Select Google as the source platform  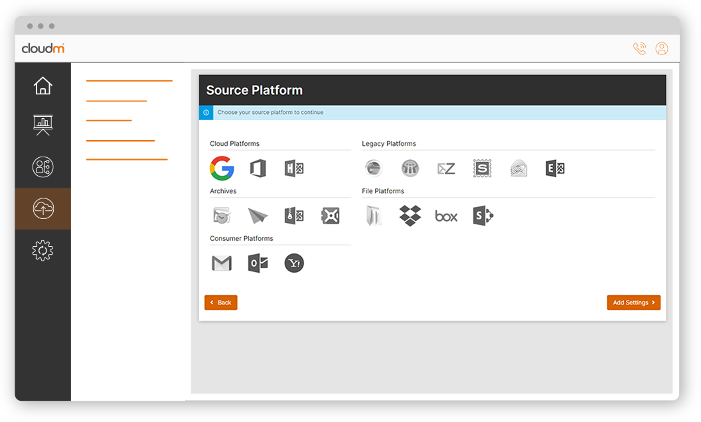coord(222,169)
